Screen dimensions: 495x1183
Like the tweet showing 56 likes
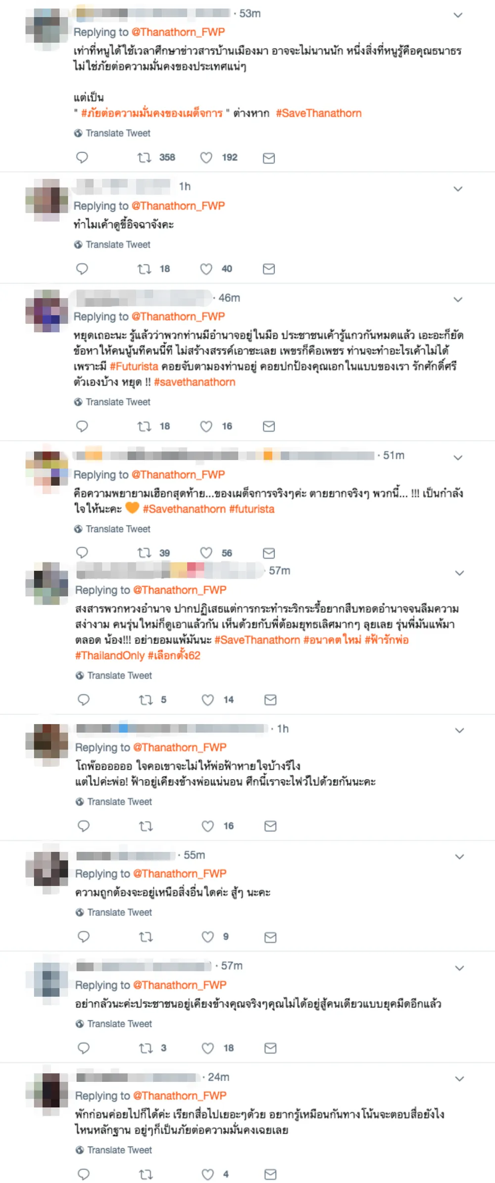[x=206, y=553]
